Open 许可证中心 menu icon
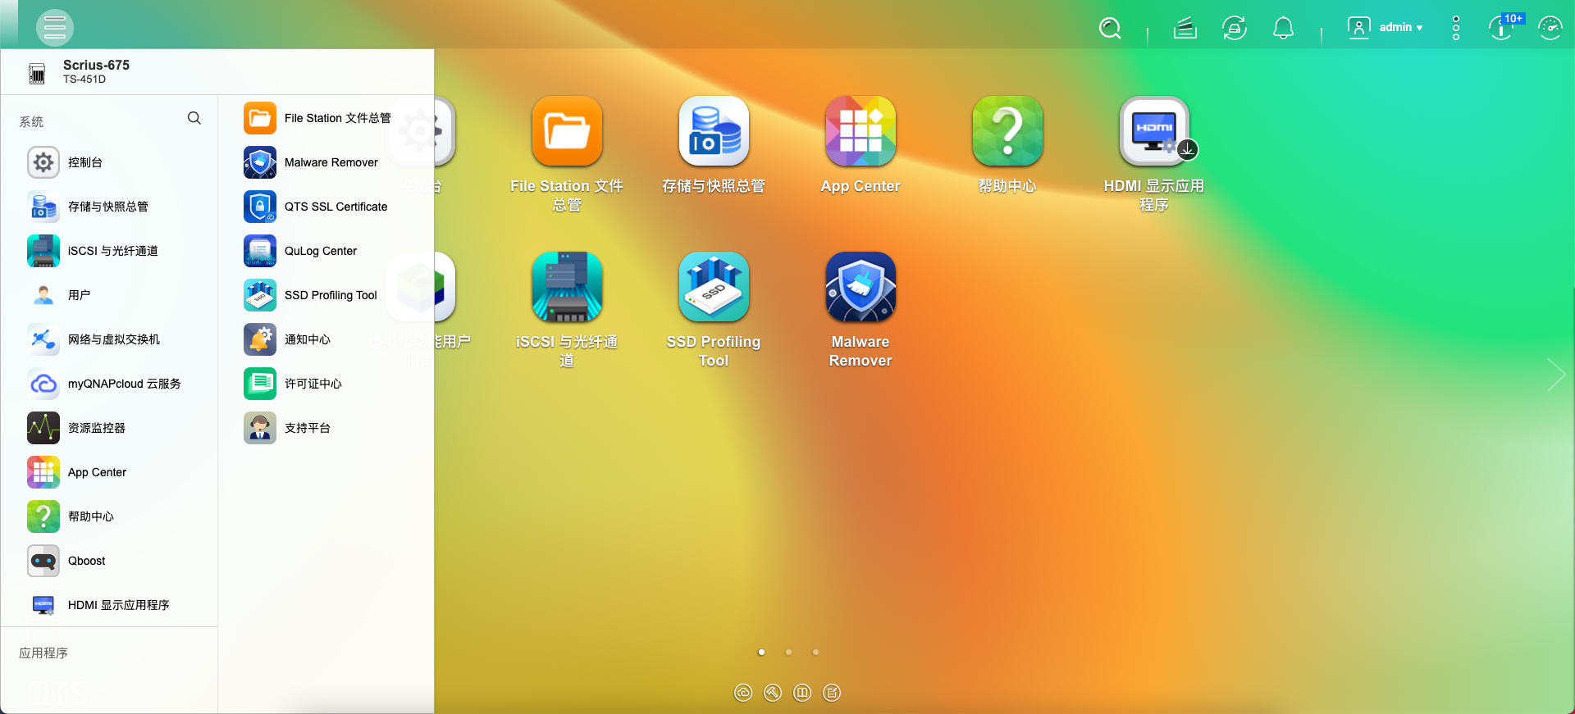The image size is (1575, 714). [x=260, y=384]
